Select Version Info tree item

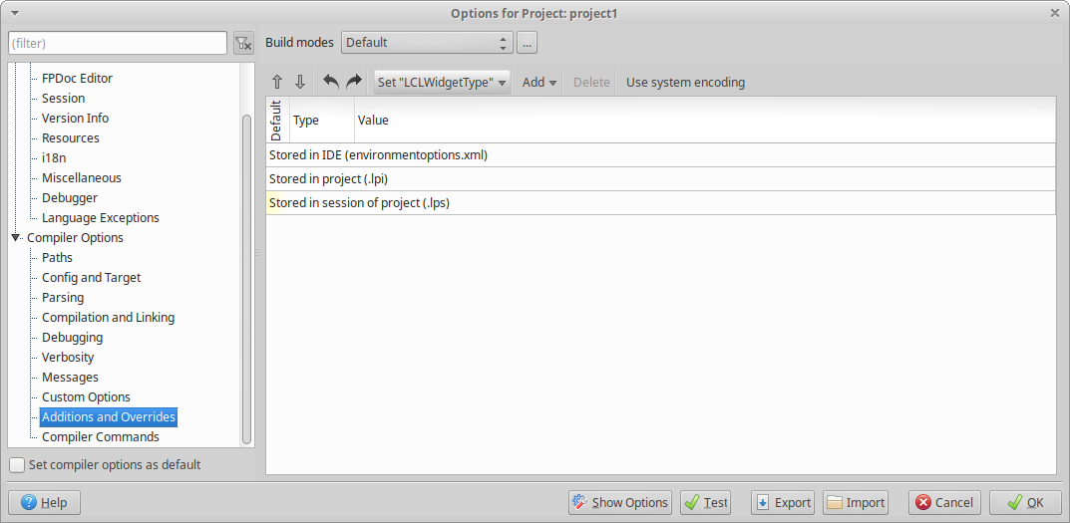coord(75,118)
